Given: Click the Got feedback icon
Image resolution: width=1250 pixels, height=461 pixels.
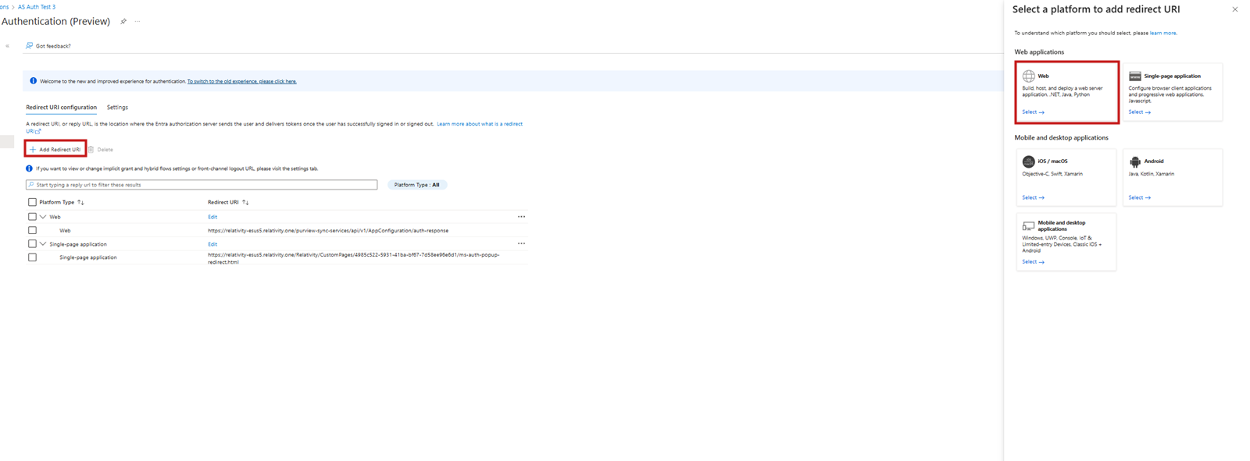Looking at the screenshot, I should click(x=29, y=46).
